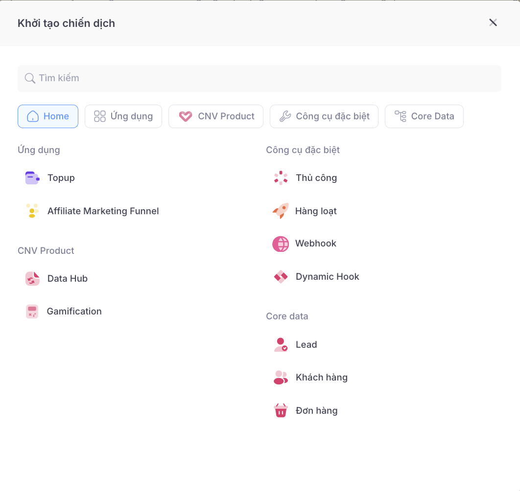
Task: Select the Công cụ đặc biệt tab
Action: [x=324, y=116]
